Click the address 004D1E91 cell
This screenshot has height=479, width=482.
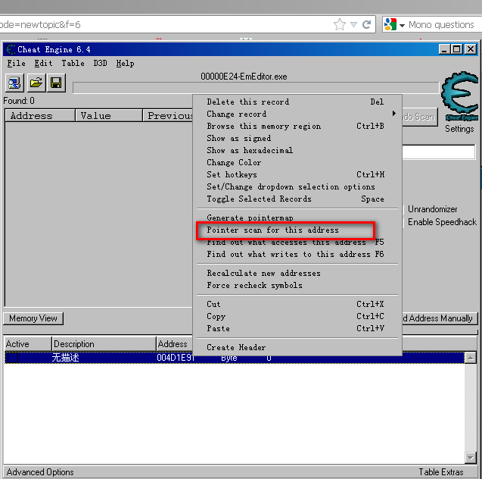pos(176,358)
